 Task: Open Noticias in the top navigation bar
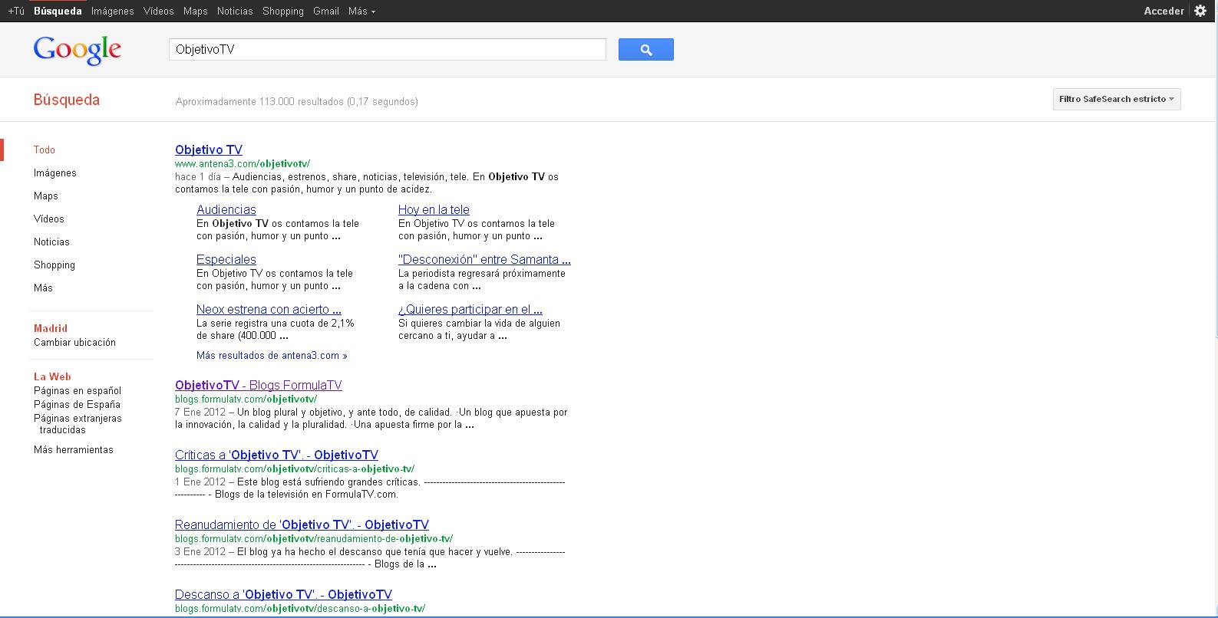pos(235,12)
